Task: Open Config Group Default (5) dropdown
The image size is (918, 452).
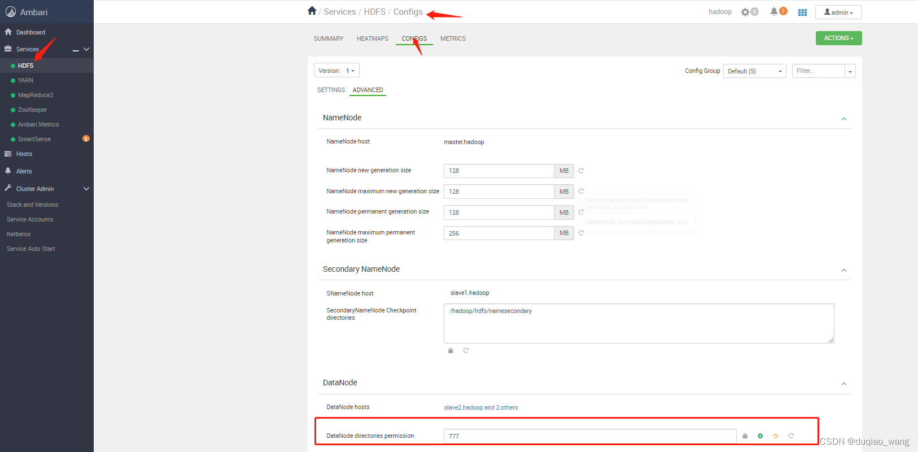Action: [755, 71]
